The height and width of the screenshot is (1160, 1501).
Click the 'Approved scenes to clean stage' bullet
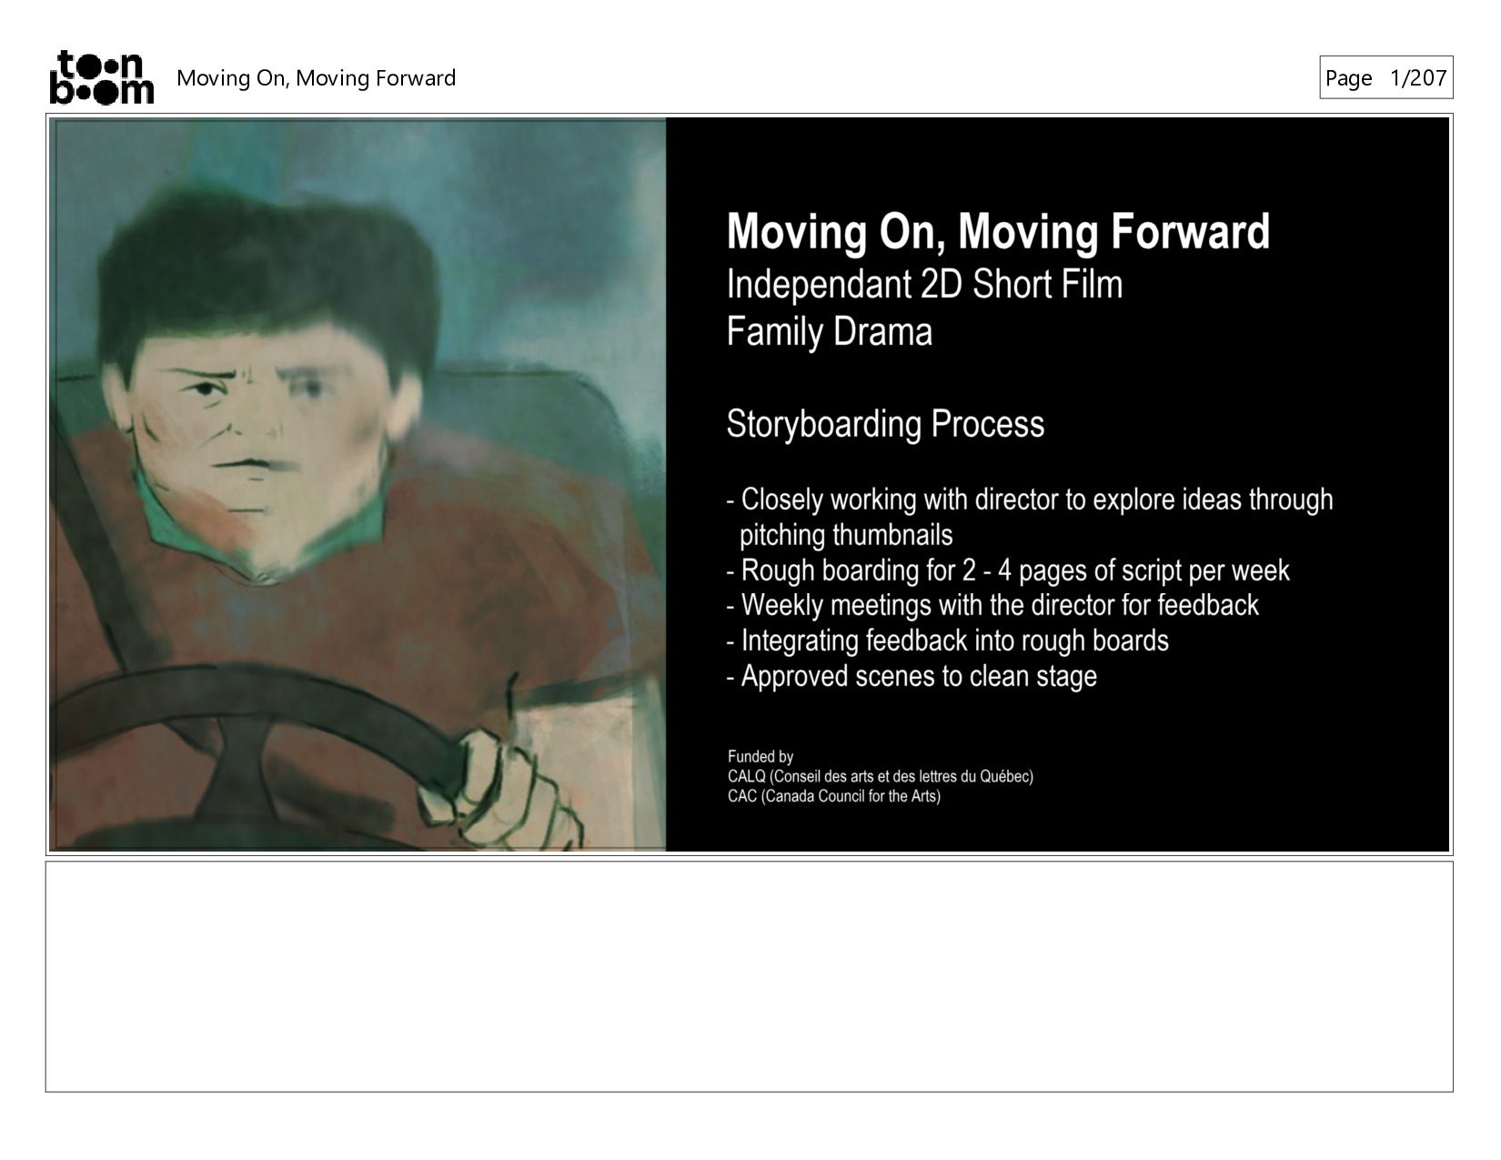coord(912,676)
